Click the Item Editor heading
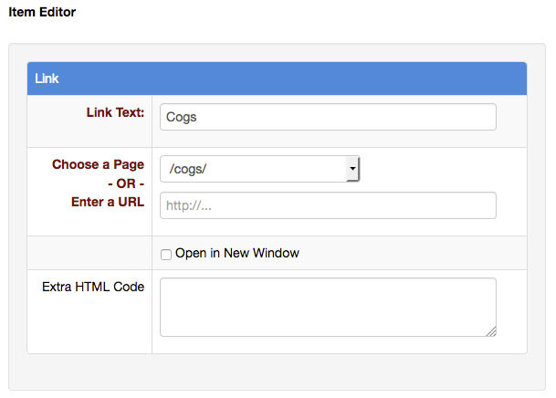 (42, 12)
